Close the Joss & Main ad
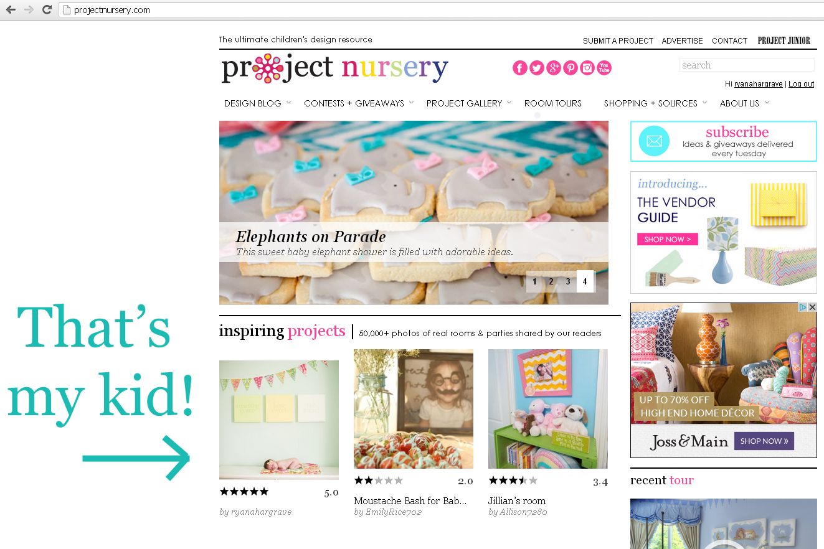This screenshot has height=549, width=824. [812, 307]
